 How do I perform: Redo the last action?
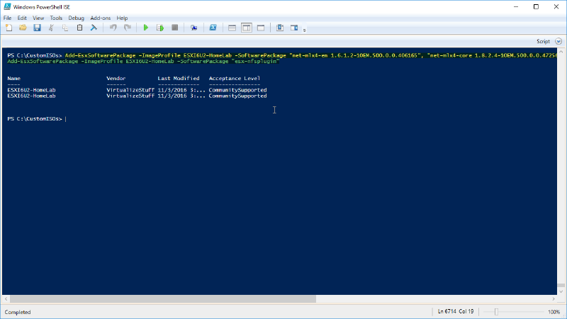tap(128, 28)
